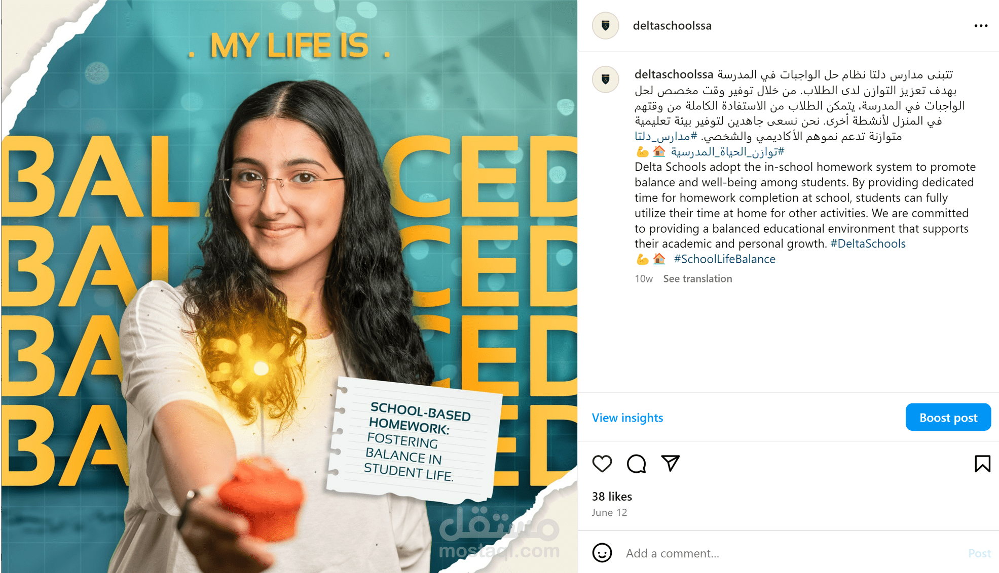View the 38 likes list
The image size is (999, 573).
pyautogui.click(x=612, y=496)
